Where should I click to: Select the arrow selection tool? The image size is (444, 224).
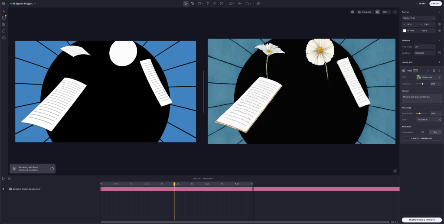(x=186, y=3)
